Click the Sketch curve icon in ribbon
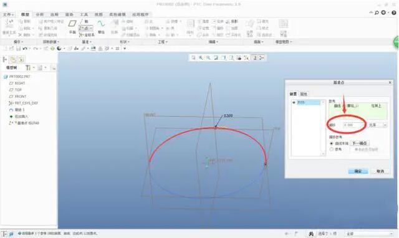The image size is (399, 238). tap(101, 24)
